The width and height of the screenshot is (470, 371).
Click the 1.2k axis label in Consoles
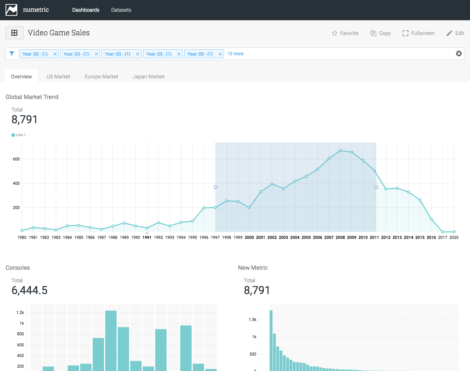20,312
